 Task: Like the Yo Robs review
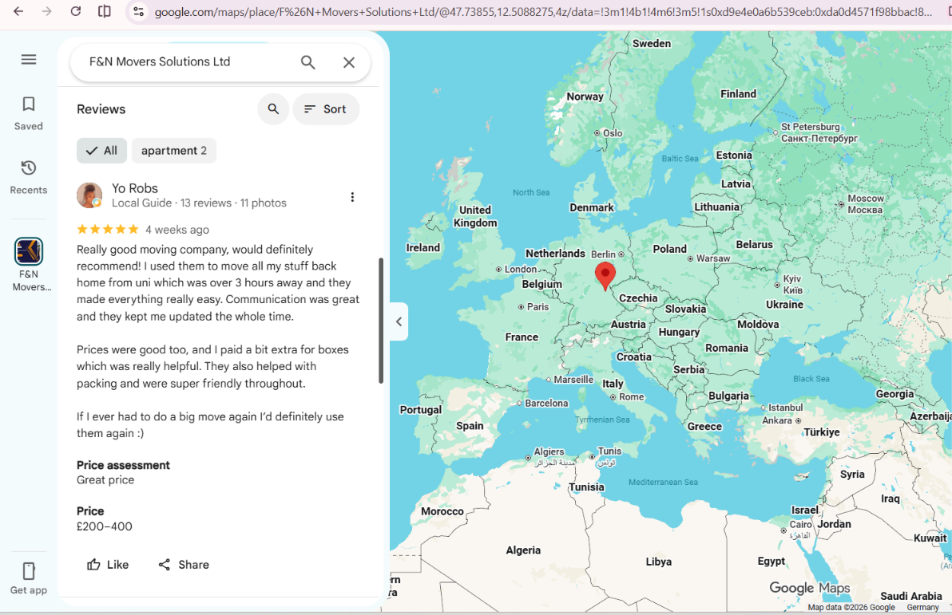(108, 565)
